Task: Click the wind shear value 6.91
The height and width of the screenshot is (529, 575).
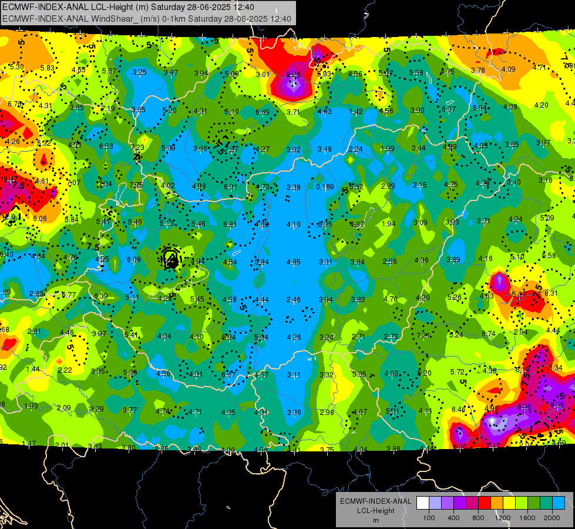Action: coord(231,186)
